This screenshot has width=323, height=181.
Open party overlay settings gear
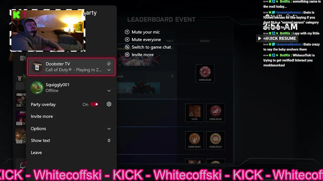tap(109, 104)
